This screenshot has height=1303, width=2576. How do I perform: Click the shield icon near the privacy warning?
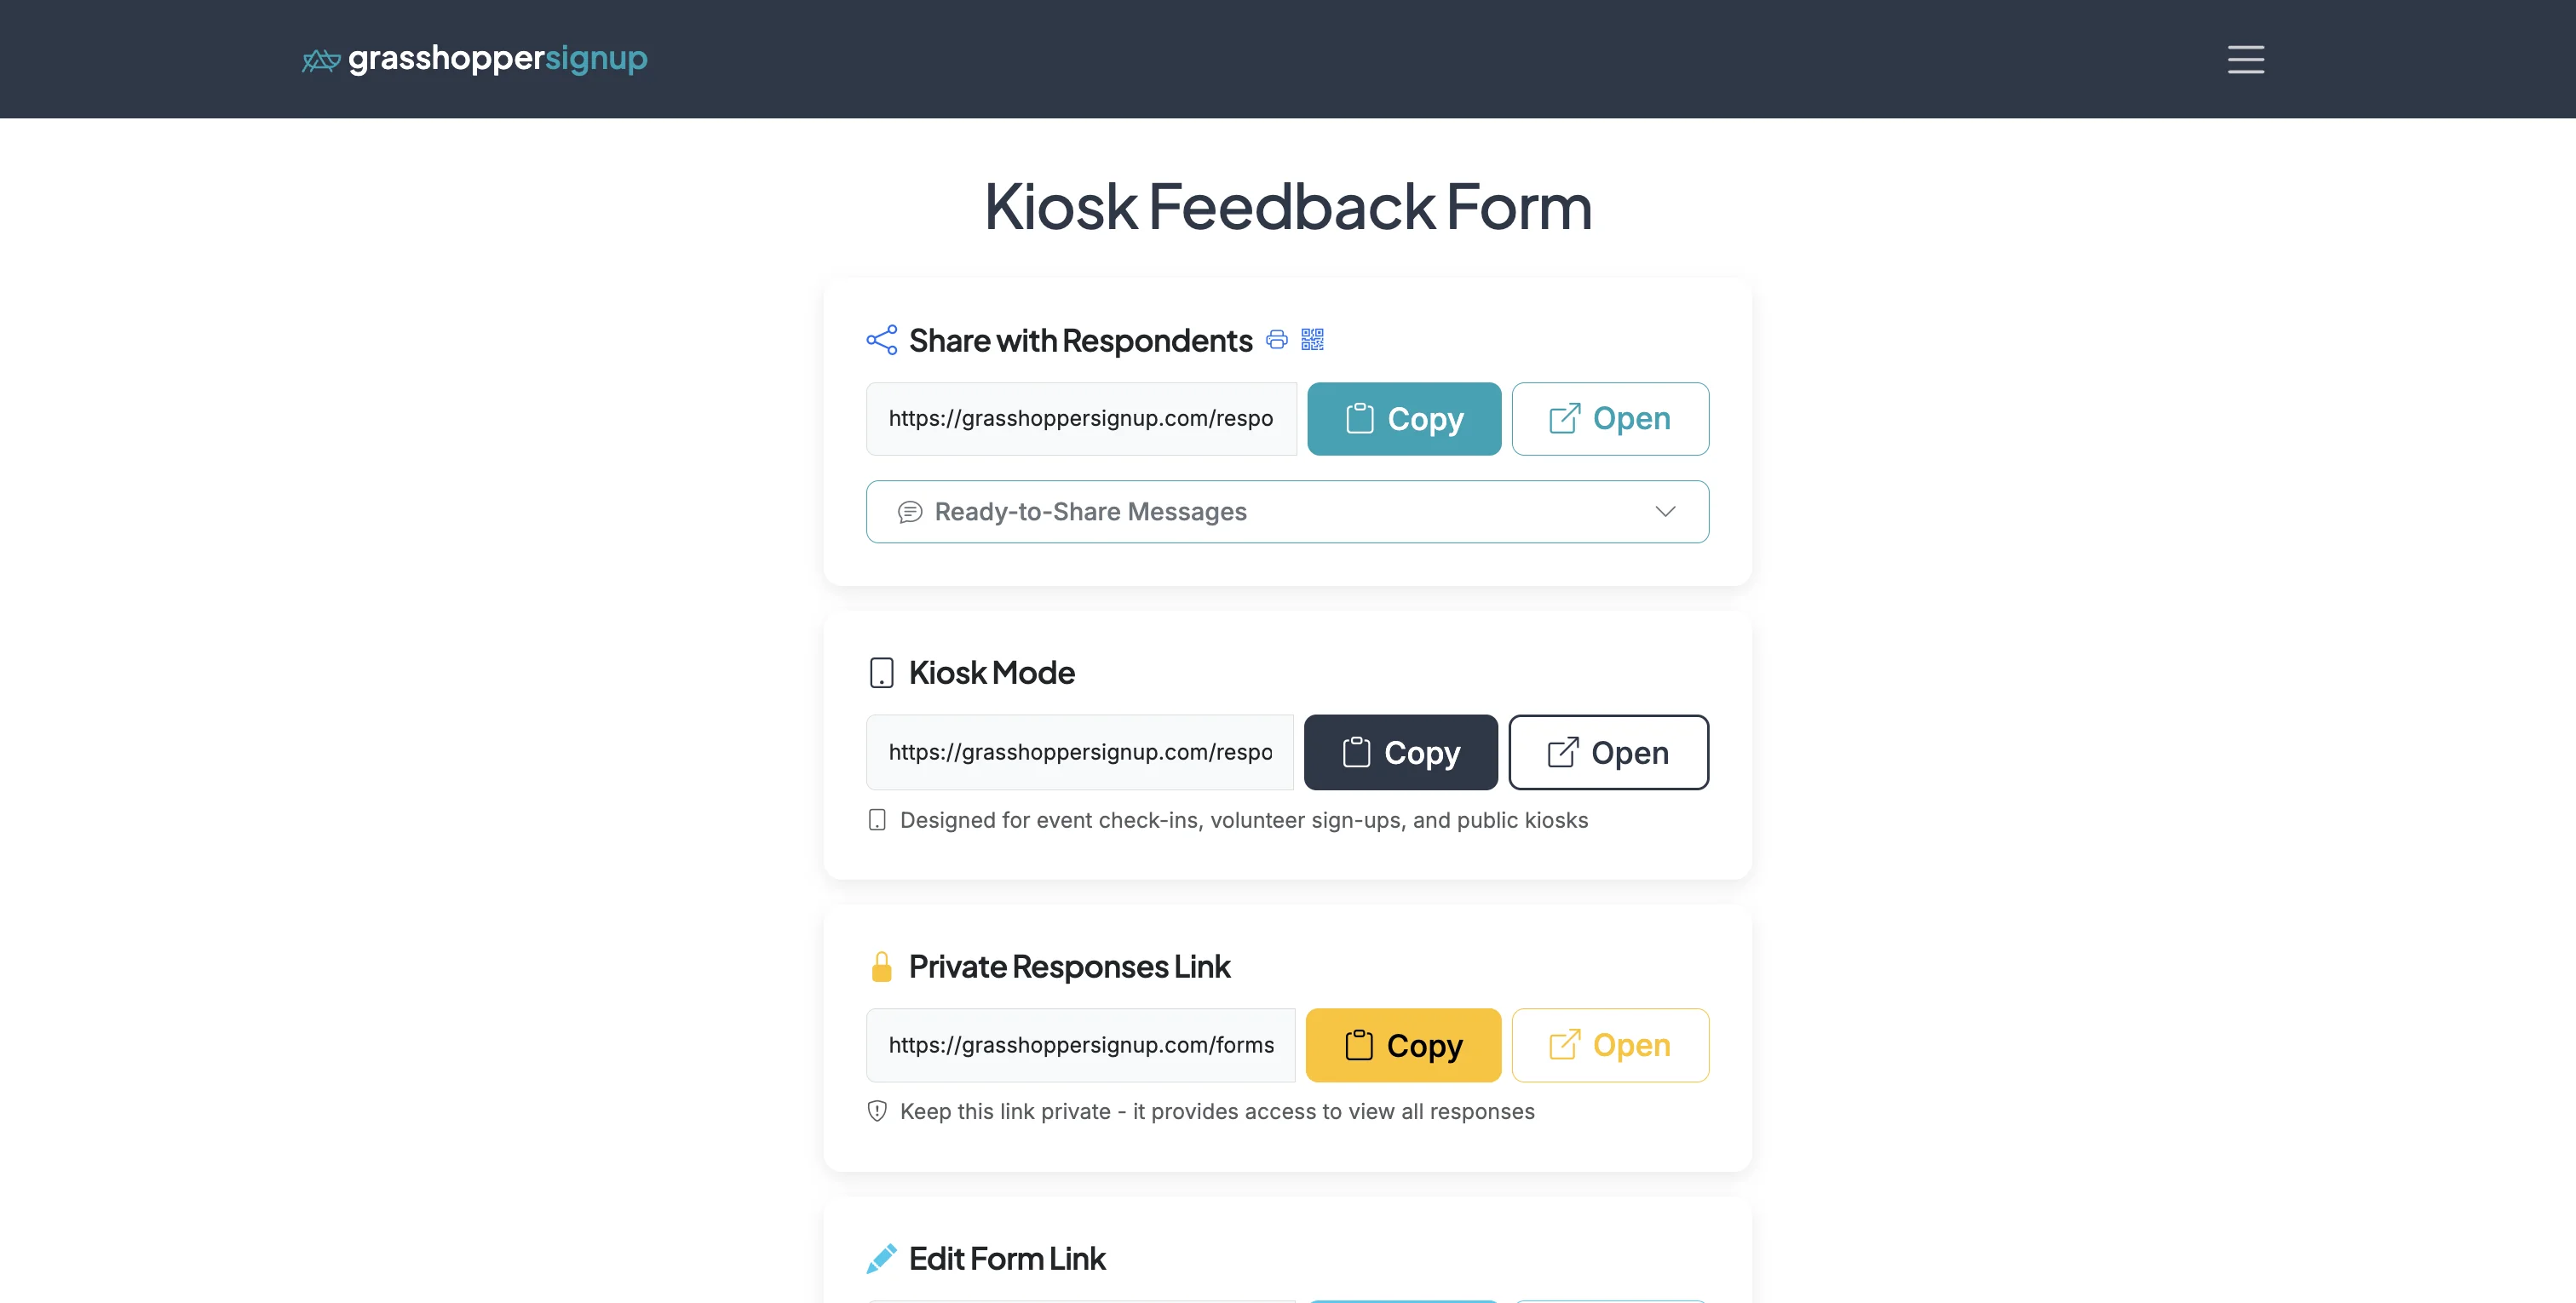pos(877,1111)
